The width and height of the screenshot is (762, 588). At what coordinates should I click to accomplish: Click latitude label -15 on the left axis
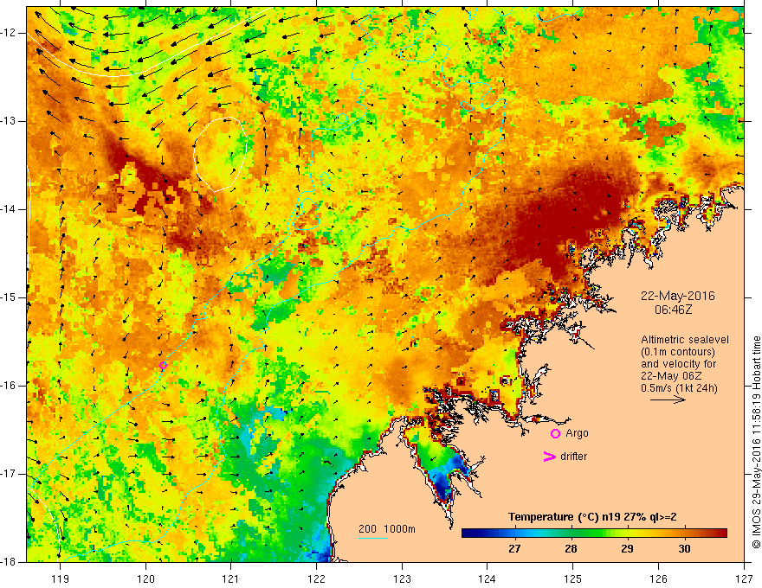point(9,297)
